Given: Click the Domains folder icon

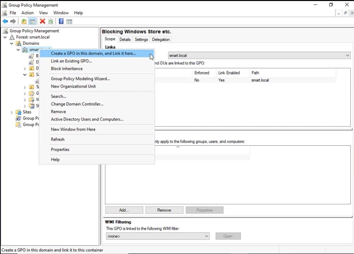Looking at the screenshot, I should click(x=18, y=43).
